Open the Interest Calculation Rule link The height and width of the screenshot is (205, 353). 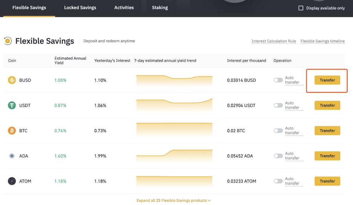click(x=274, y=41)
